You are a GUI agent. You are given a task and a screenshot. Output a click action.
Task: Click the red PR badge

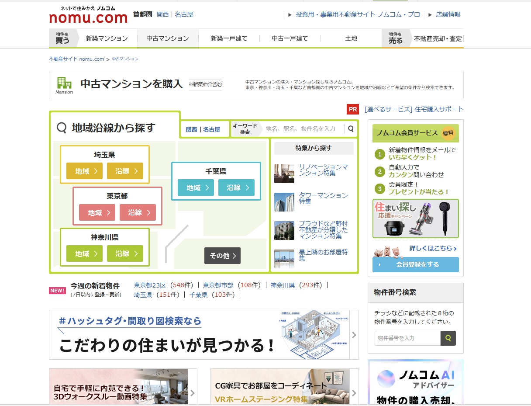coord(353,109)
